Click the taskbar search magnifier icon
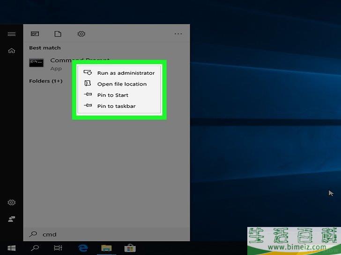Screen dimensions: 341x255 point(35,248)
